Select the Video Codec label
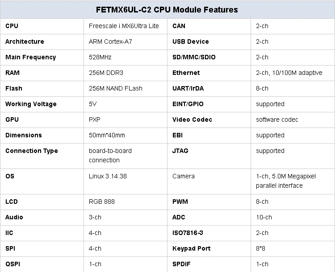335x272 pixels. click(192, 120)
